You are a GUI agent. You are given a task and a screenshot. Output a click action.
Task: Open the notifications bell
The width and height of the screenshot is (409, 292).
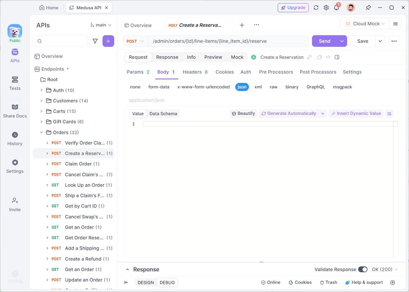click(336, 8)
